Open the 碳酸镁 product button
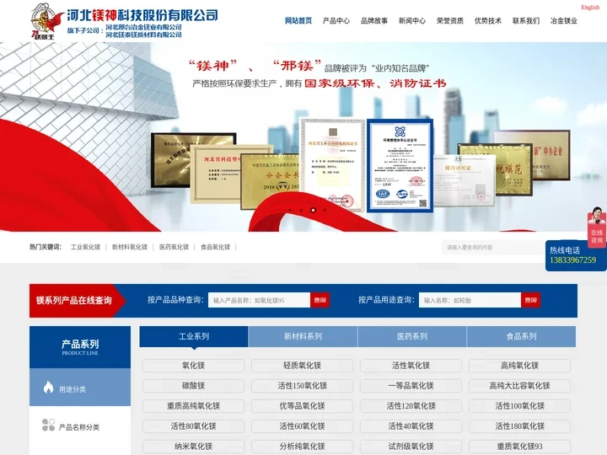Image resolution: width=607 pixels, height=455 pixels. 193,386
